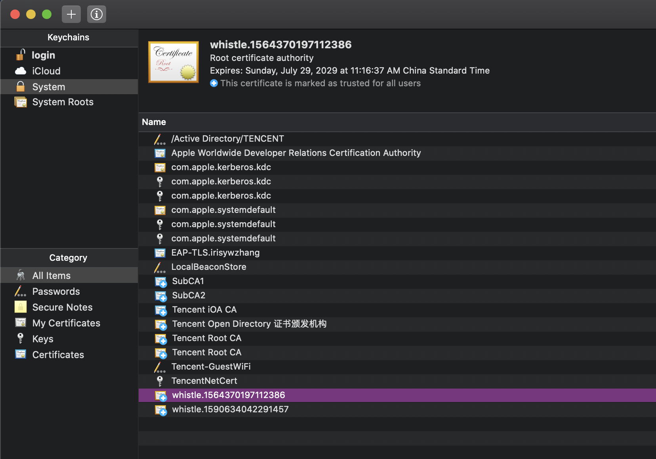Screen dimensions: 656x459
Task: Filter by My Certificates
Action: coord(66,323)
